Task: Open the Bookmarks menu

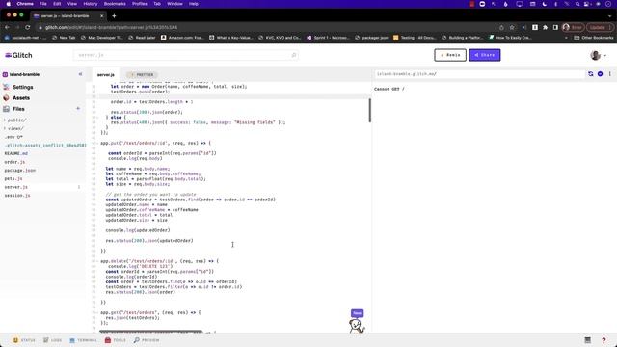Action: 115,4
